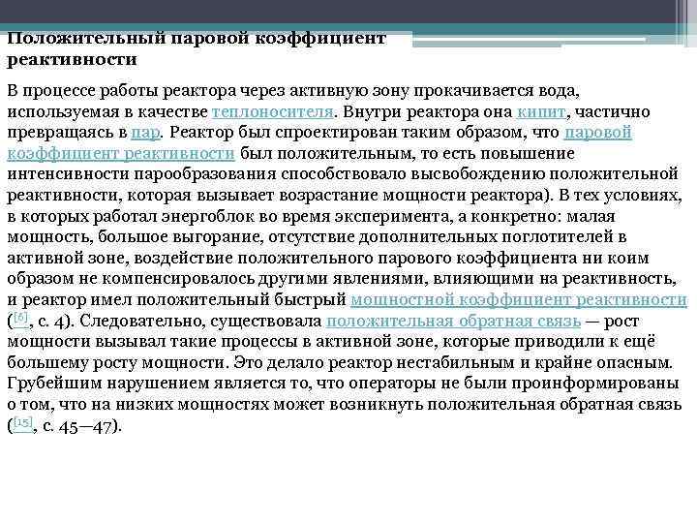The width and height of the screenshot is (697, 523).
Task: Click text 'В процессе работы реактора'
Action: 121,91
